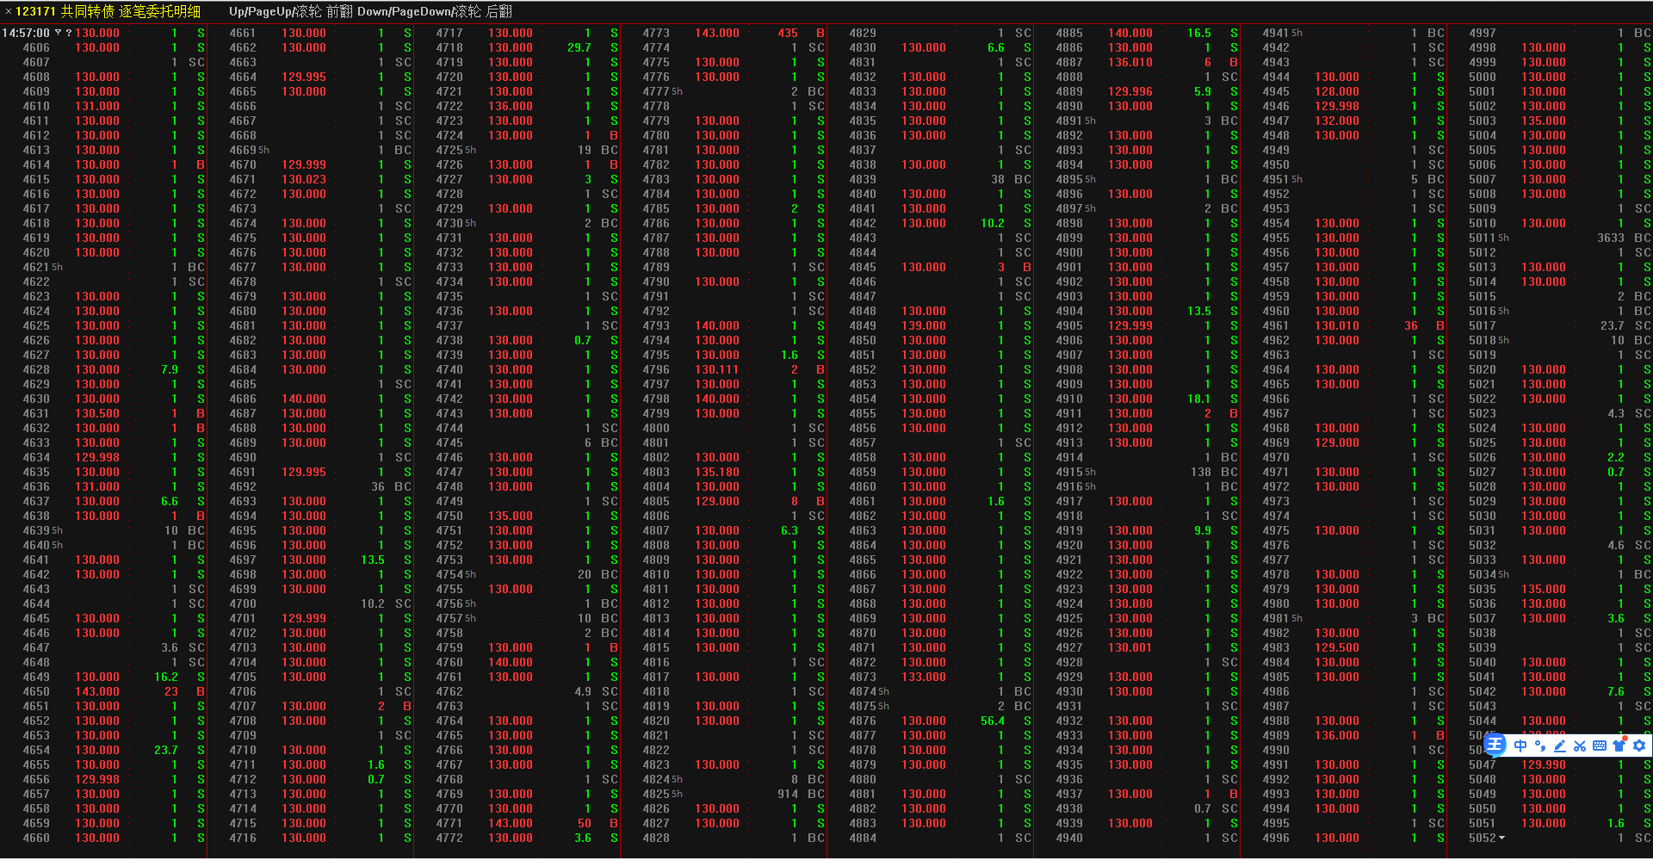Select order 4773 priced at 143.000
The image size is (1653, 860).
716,34
